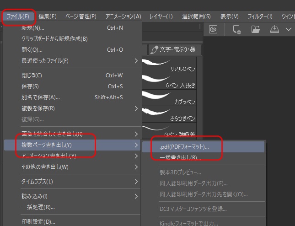
Task: Open the ファイル(F) menu
Action: pos(18,16)
